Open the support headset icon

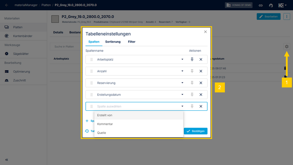[x=271, y=5]
